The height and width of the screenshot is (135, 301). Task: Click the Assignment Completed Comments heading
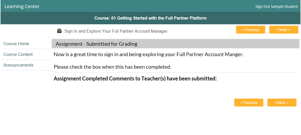(135, 79)
